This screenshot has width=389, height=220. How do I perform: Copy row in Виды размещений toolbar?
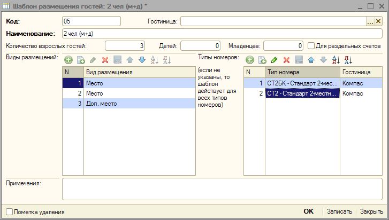pos(81,60)
